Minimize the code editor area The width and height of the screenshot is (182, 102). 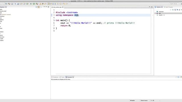pyautogui.click(x=150, y=7)
